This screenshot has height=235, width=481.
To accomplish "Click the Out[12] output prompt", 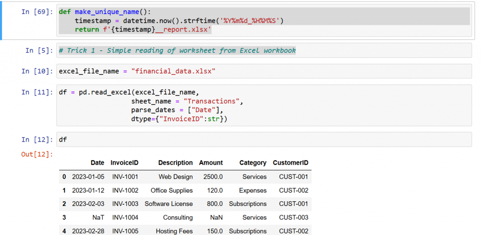I will (x=37, y=154).
